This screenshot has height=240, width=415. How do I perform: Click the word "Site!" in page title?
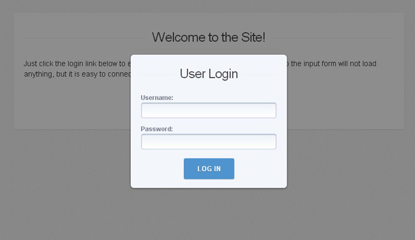coord(253,37)
